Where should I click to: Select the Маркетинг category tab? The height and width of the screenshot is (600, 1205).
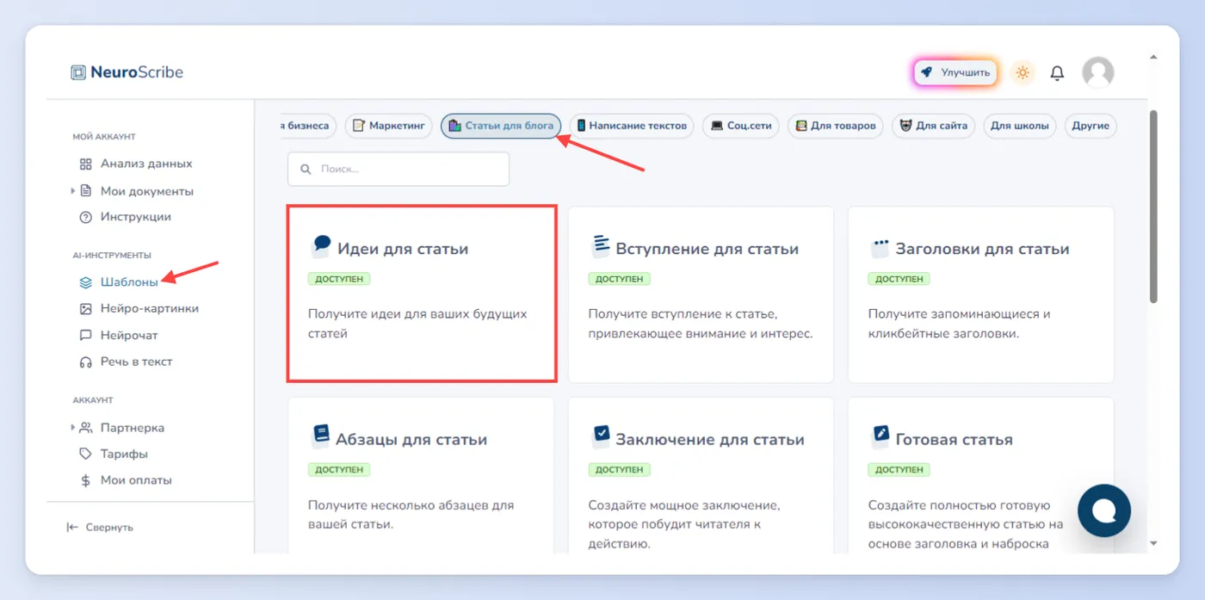coord(389,126)
